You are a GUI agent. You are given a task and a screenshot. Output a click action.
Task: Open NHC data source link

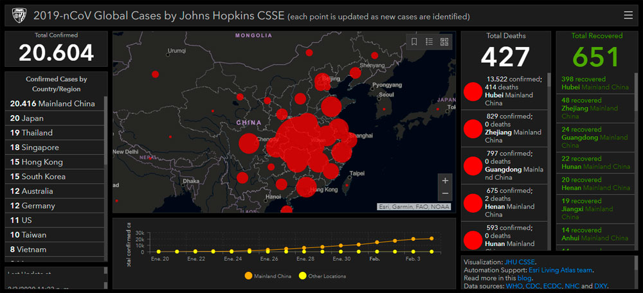coord(572,286)
